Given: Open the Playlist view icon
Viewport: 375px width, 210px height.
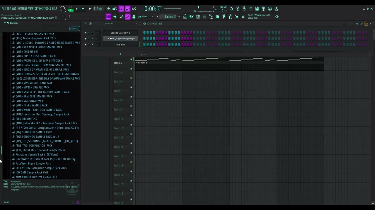Looking at the screenshot, I should coord(185,17).
